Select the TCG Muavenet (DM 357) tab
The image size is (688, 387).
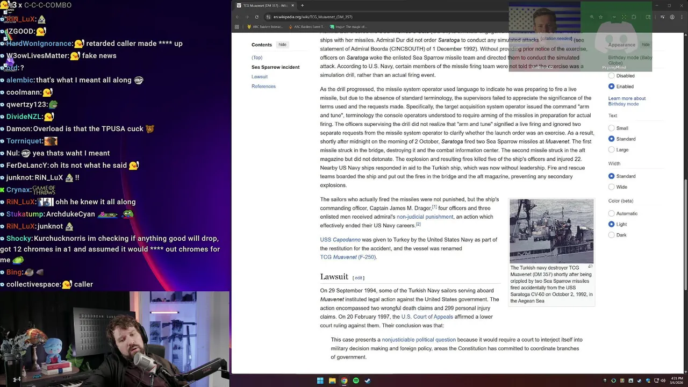pos(265,5)
